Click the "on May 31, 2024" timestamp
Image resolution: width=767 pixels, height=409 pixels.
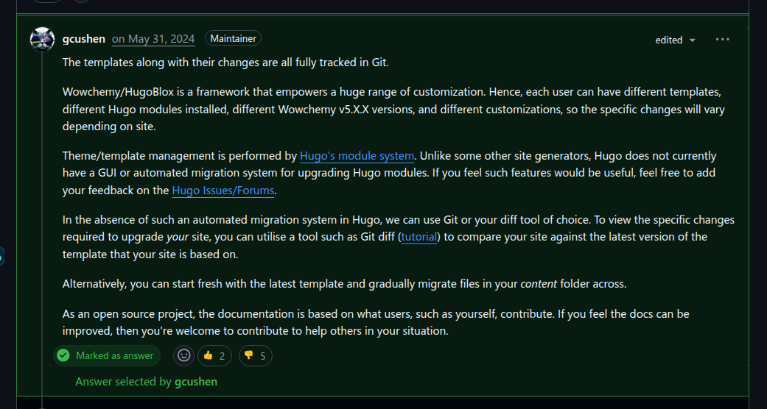(x=153, y=39)
